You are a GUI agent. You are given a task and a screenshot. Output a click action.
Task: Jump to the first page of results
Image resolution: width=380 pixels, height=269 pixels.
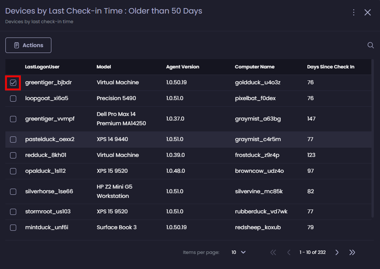[273, 252]
